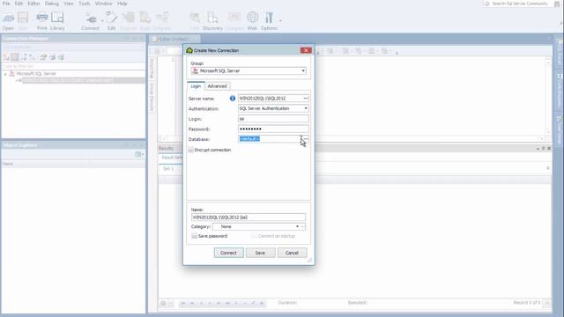The width and height of the screenshot is (564, 317).
Task: Close the Results panel
Action: (x=549, y=148)
